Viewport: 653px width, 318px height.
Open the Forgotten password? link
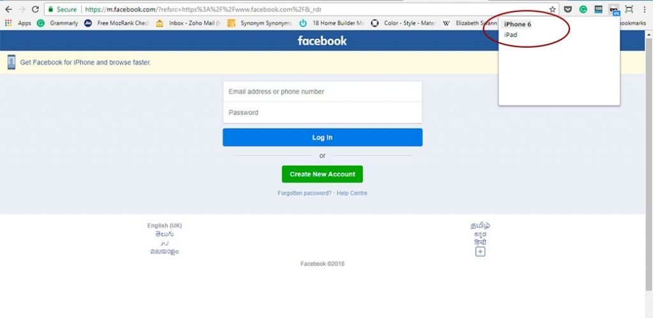click(304, 193)
